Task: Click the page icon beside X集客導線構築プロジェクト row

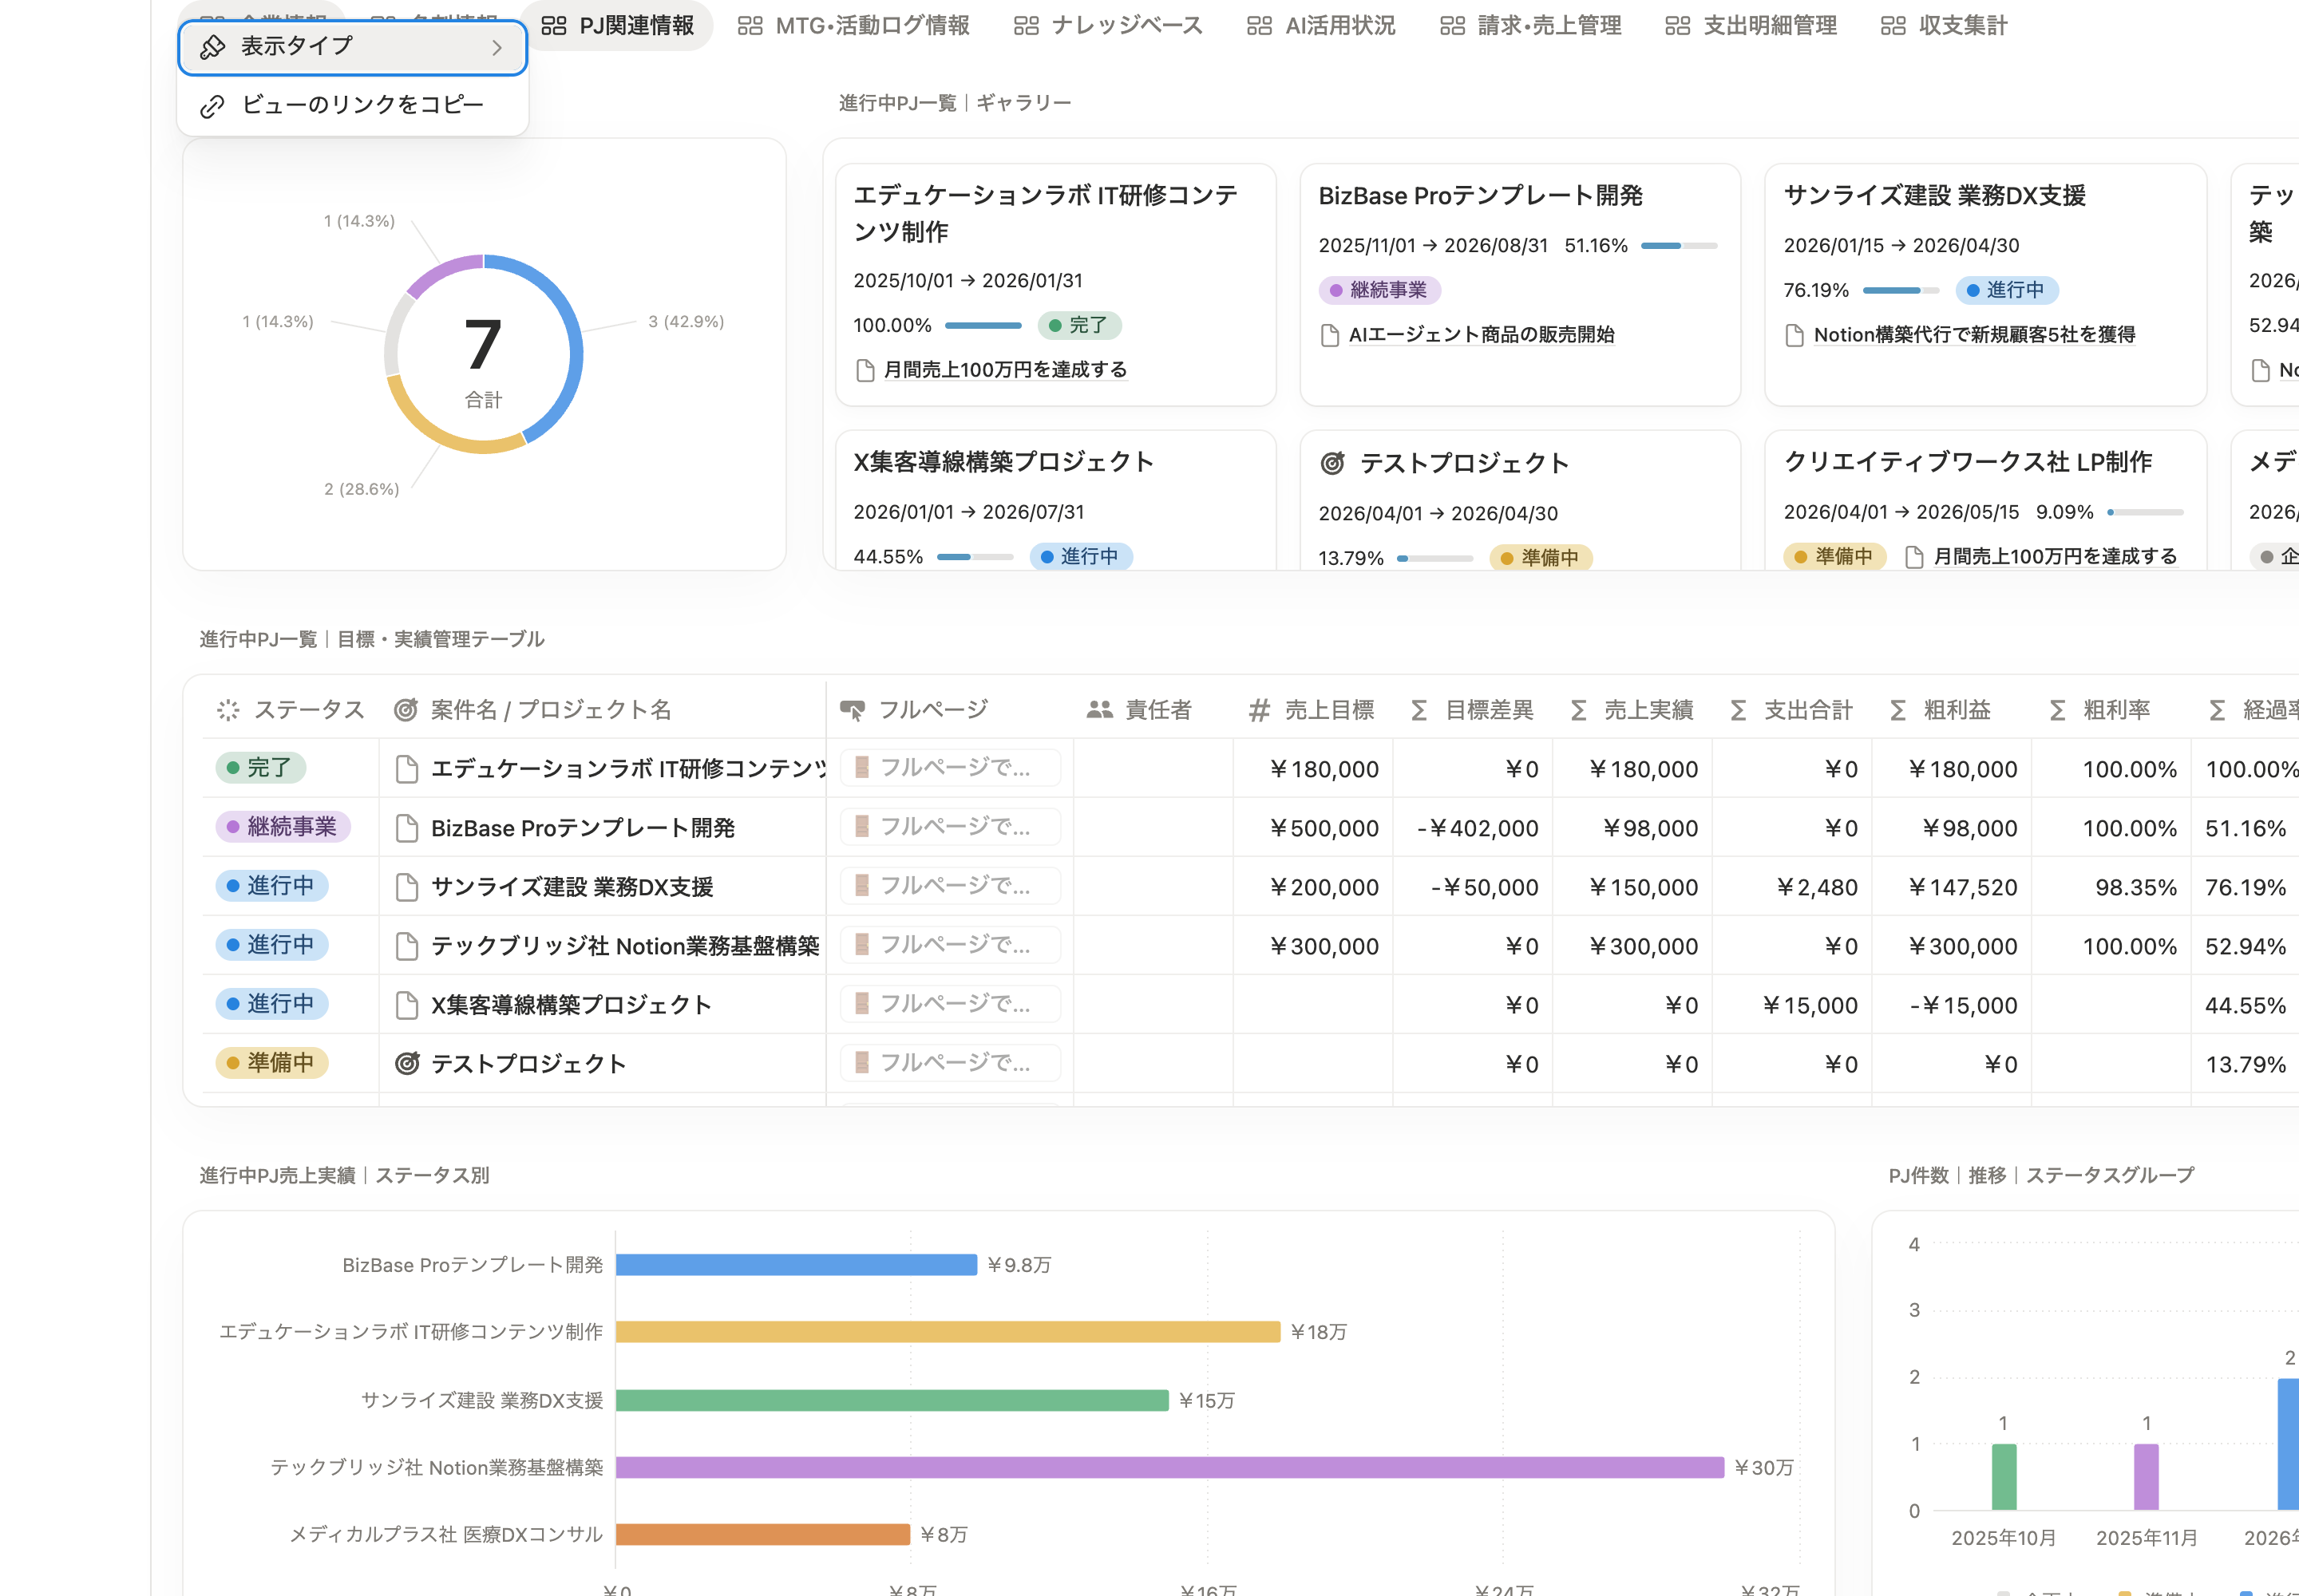Action: 406,1005
